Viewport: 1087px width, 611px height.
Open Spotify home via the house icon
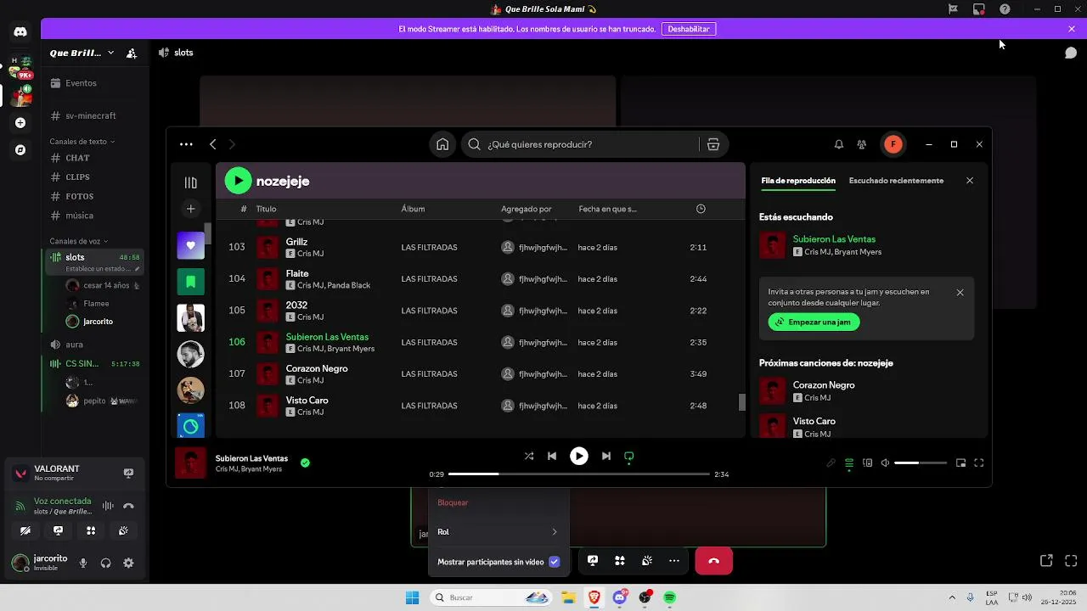442,144
